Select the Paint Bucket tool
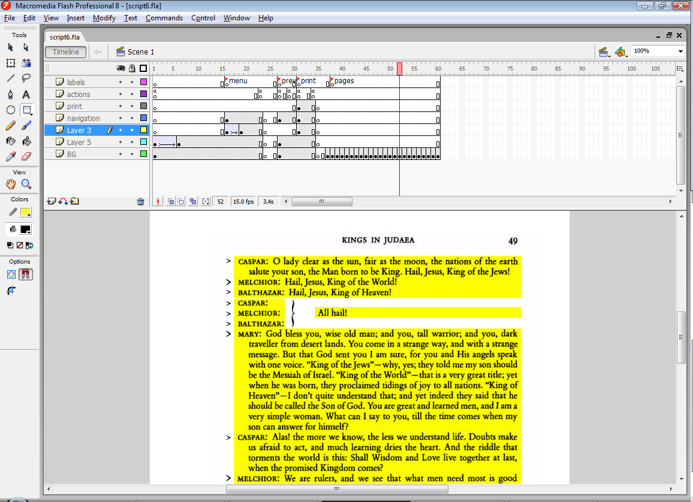 26,141
